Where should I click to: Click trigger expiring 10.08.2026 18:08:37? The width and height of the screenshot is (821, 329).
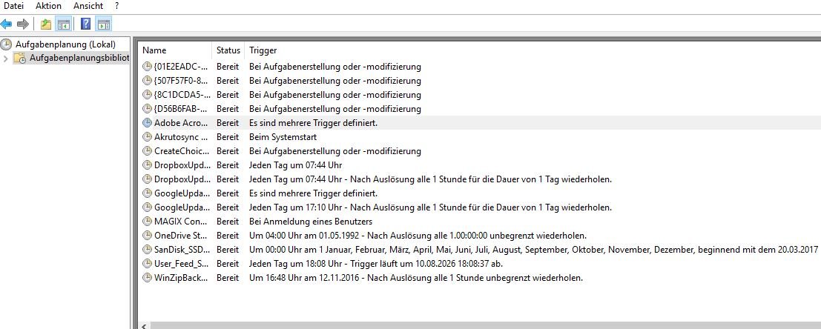[376, 264]
